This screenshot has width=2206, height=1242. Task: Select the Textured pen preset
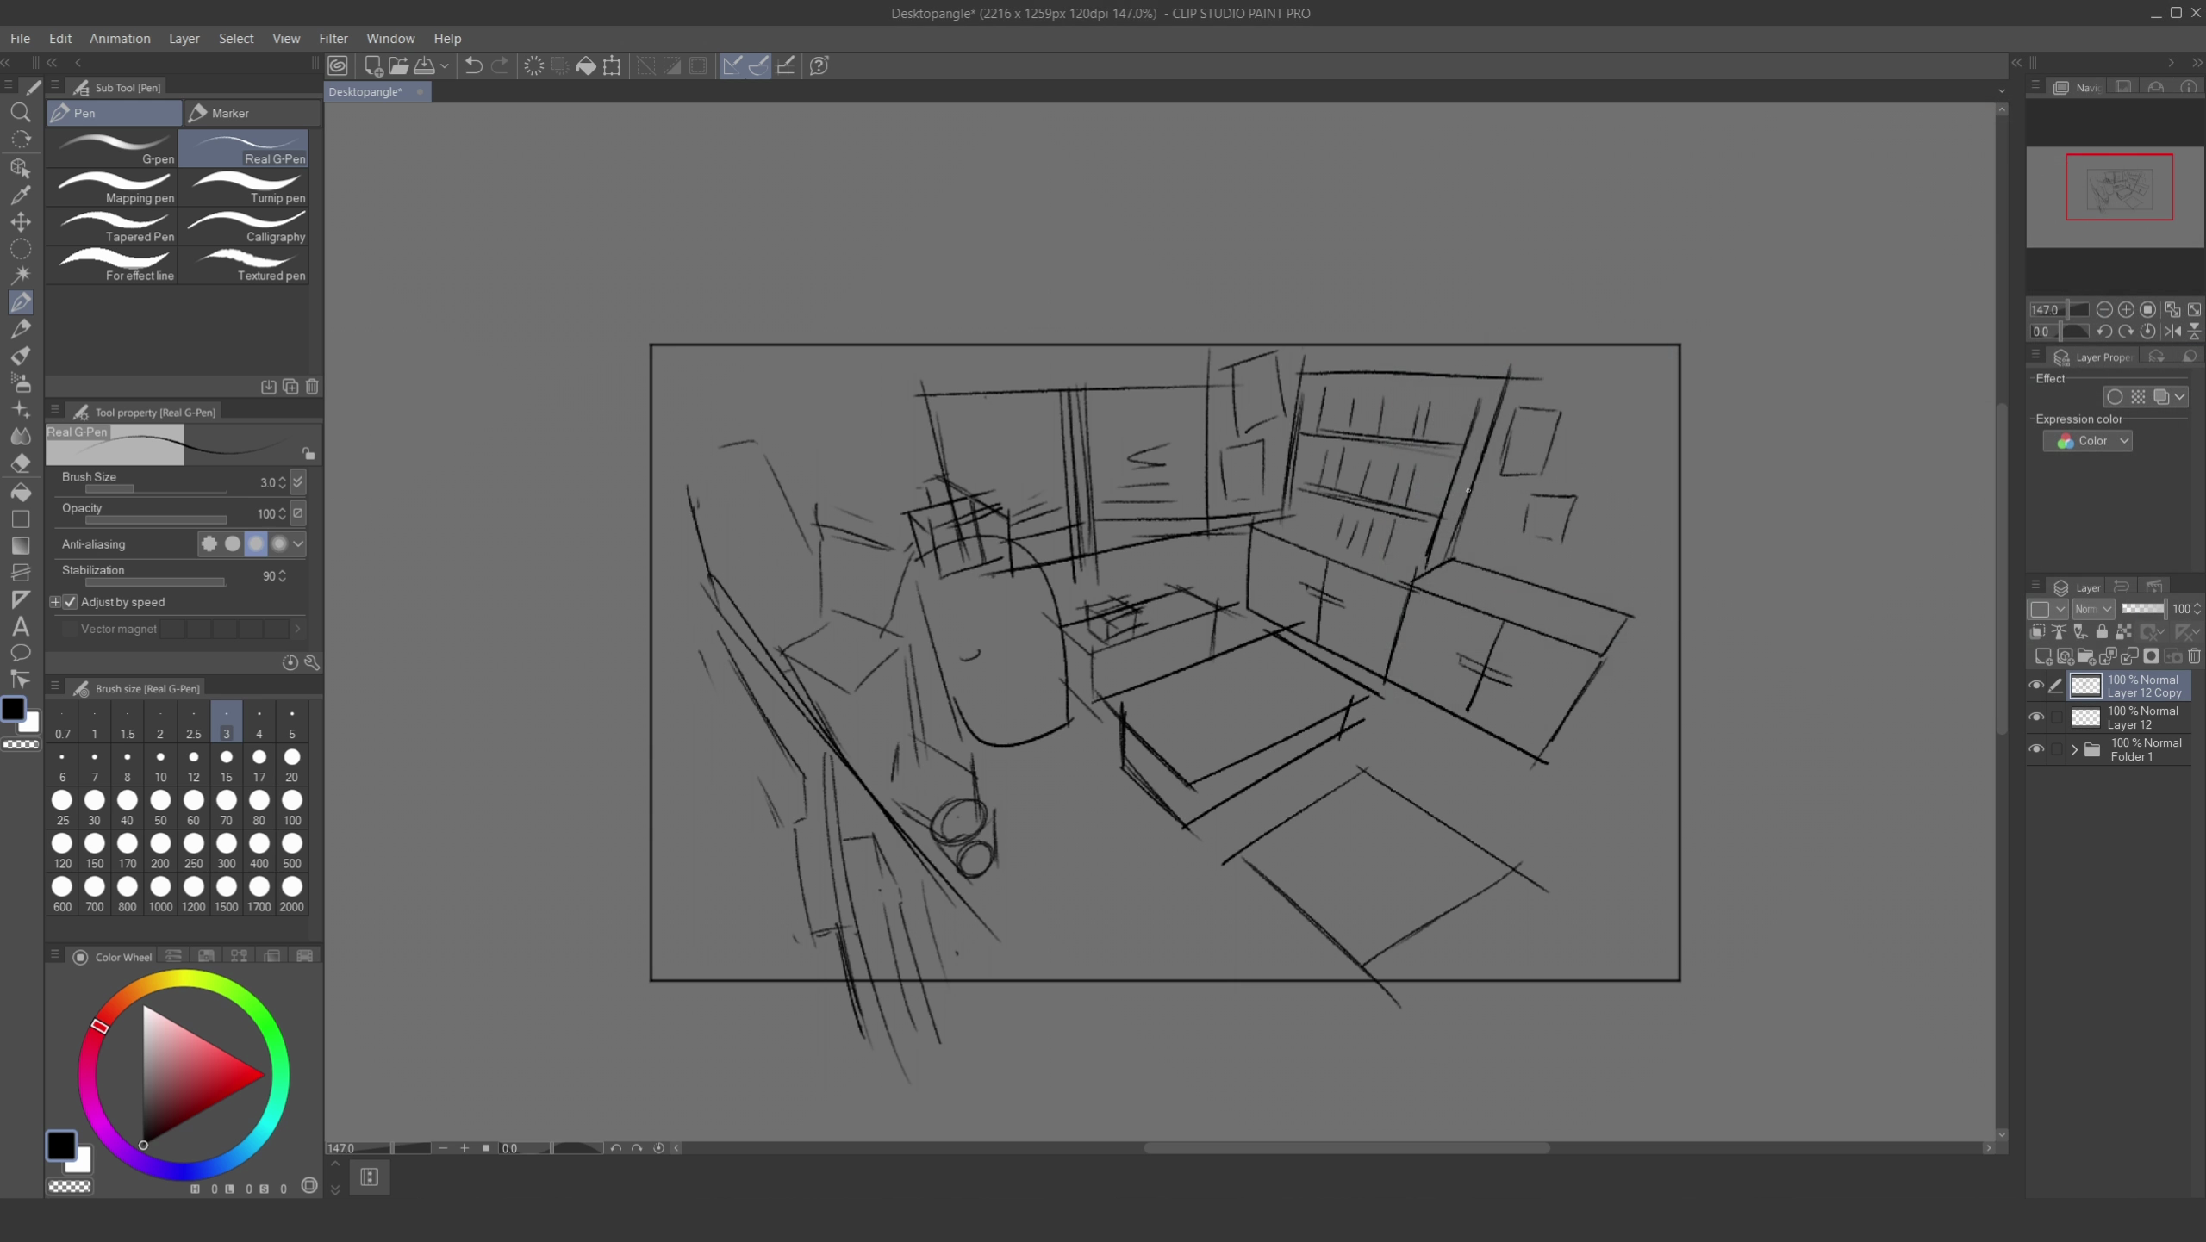click(x=246, y=264)
